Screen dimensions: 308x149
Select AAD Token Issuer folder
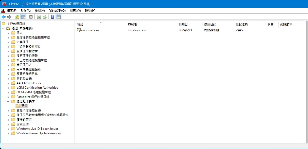coord(29,83)
